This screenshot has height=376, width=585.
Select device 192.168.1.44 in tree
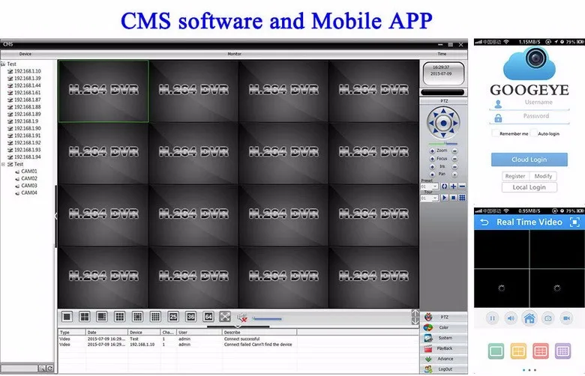tap(27, 85)
